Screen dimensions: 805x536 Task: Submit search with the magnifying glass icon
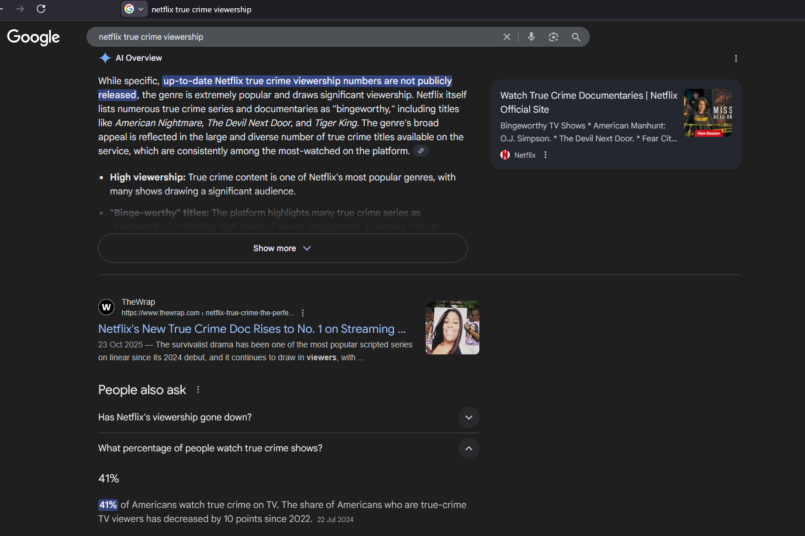coord(576,37)
